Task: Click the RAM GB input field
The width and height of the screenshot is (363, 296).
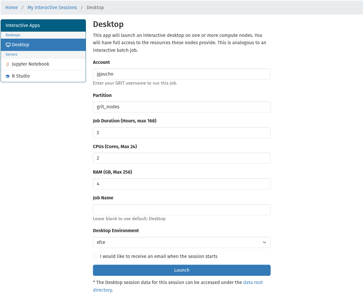Action: pos(181,184)
